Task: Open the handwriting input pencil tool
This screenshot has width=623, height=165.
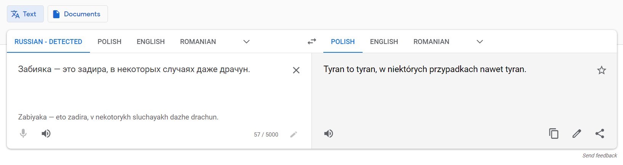Action: (293, 134)
